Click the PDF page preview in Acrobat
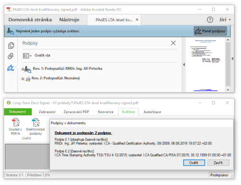241x185 pixels. click(205, 65)
